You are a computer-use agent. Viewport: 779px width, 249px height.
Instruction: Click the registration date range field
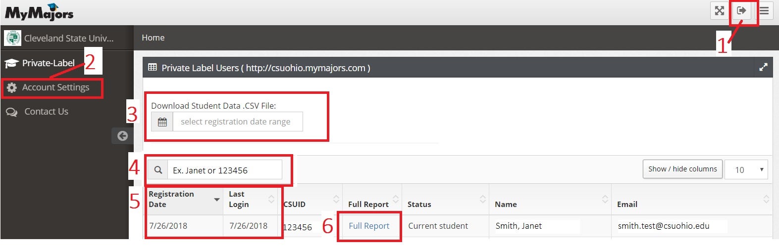(238, 122)
